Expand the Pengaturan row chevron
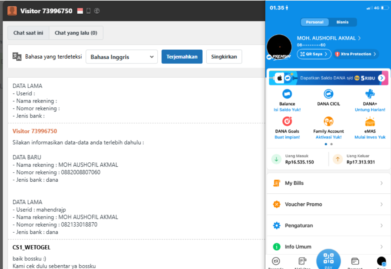391x269 pixels. (x=382, y=225)
